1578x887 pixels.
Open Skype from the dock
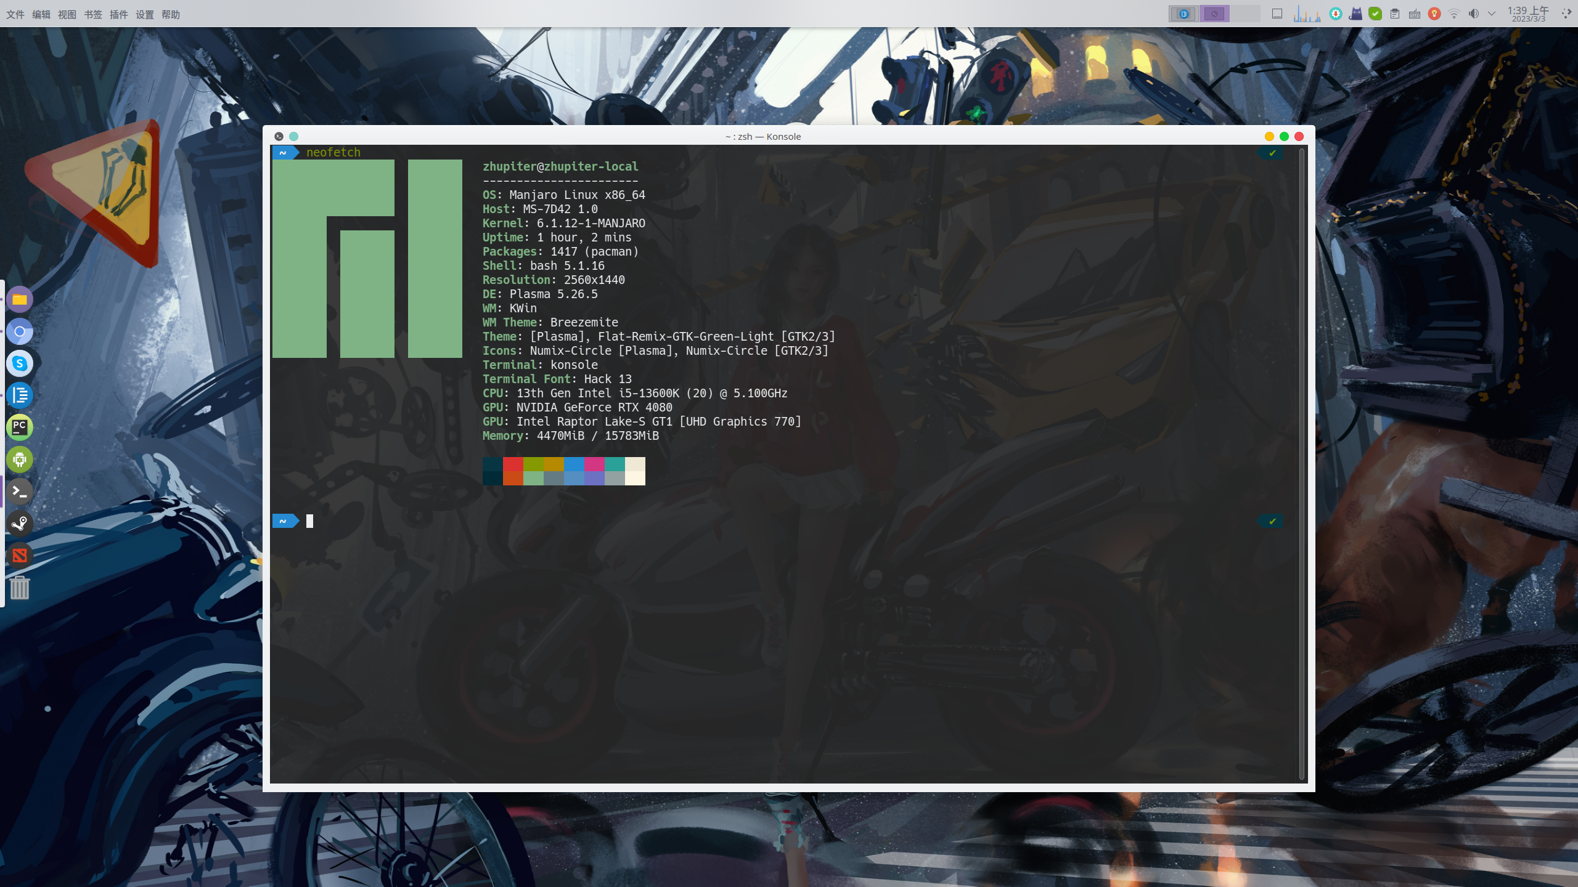pyautogui.click(x=20, y=363)
